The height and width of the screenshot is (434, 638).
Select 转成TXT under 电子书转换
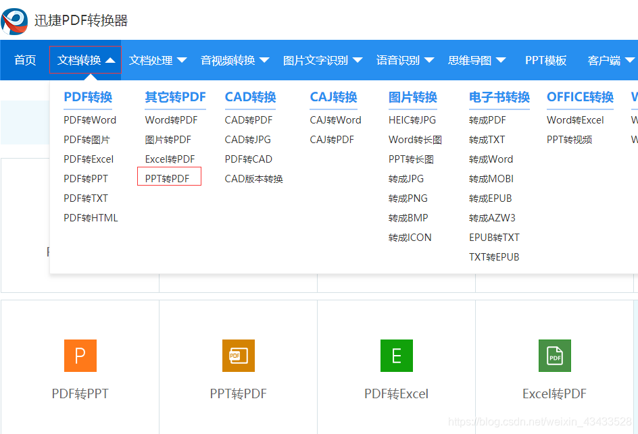click(x=487, y=140)
